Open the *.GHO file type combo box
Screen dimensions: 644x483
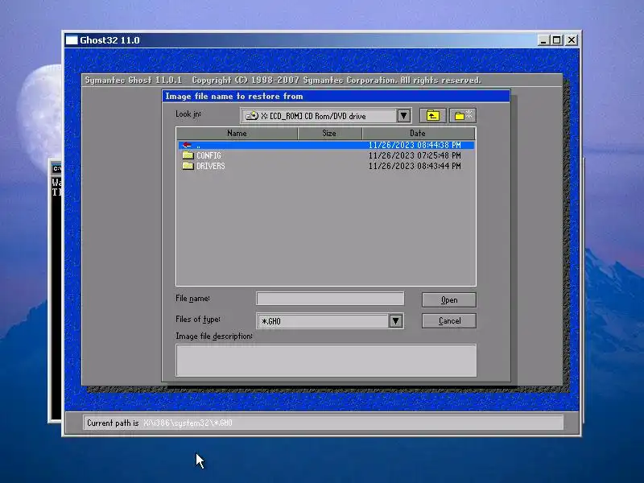point(330,320)
